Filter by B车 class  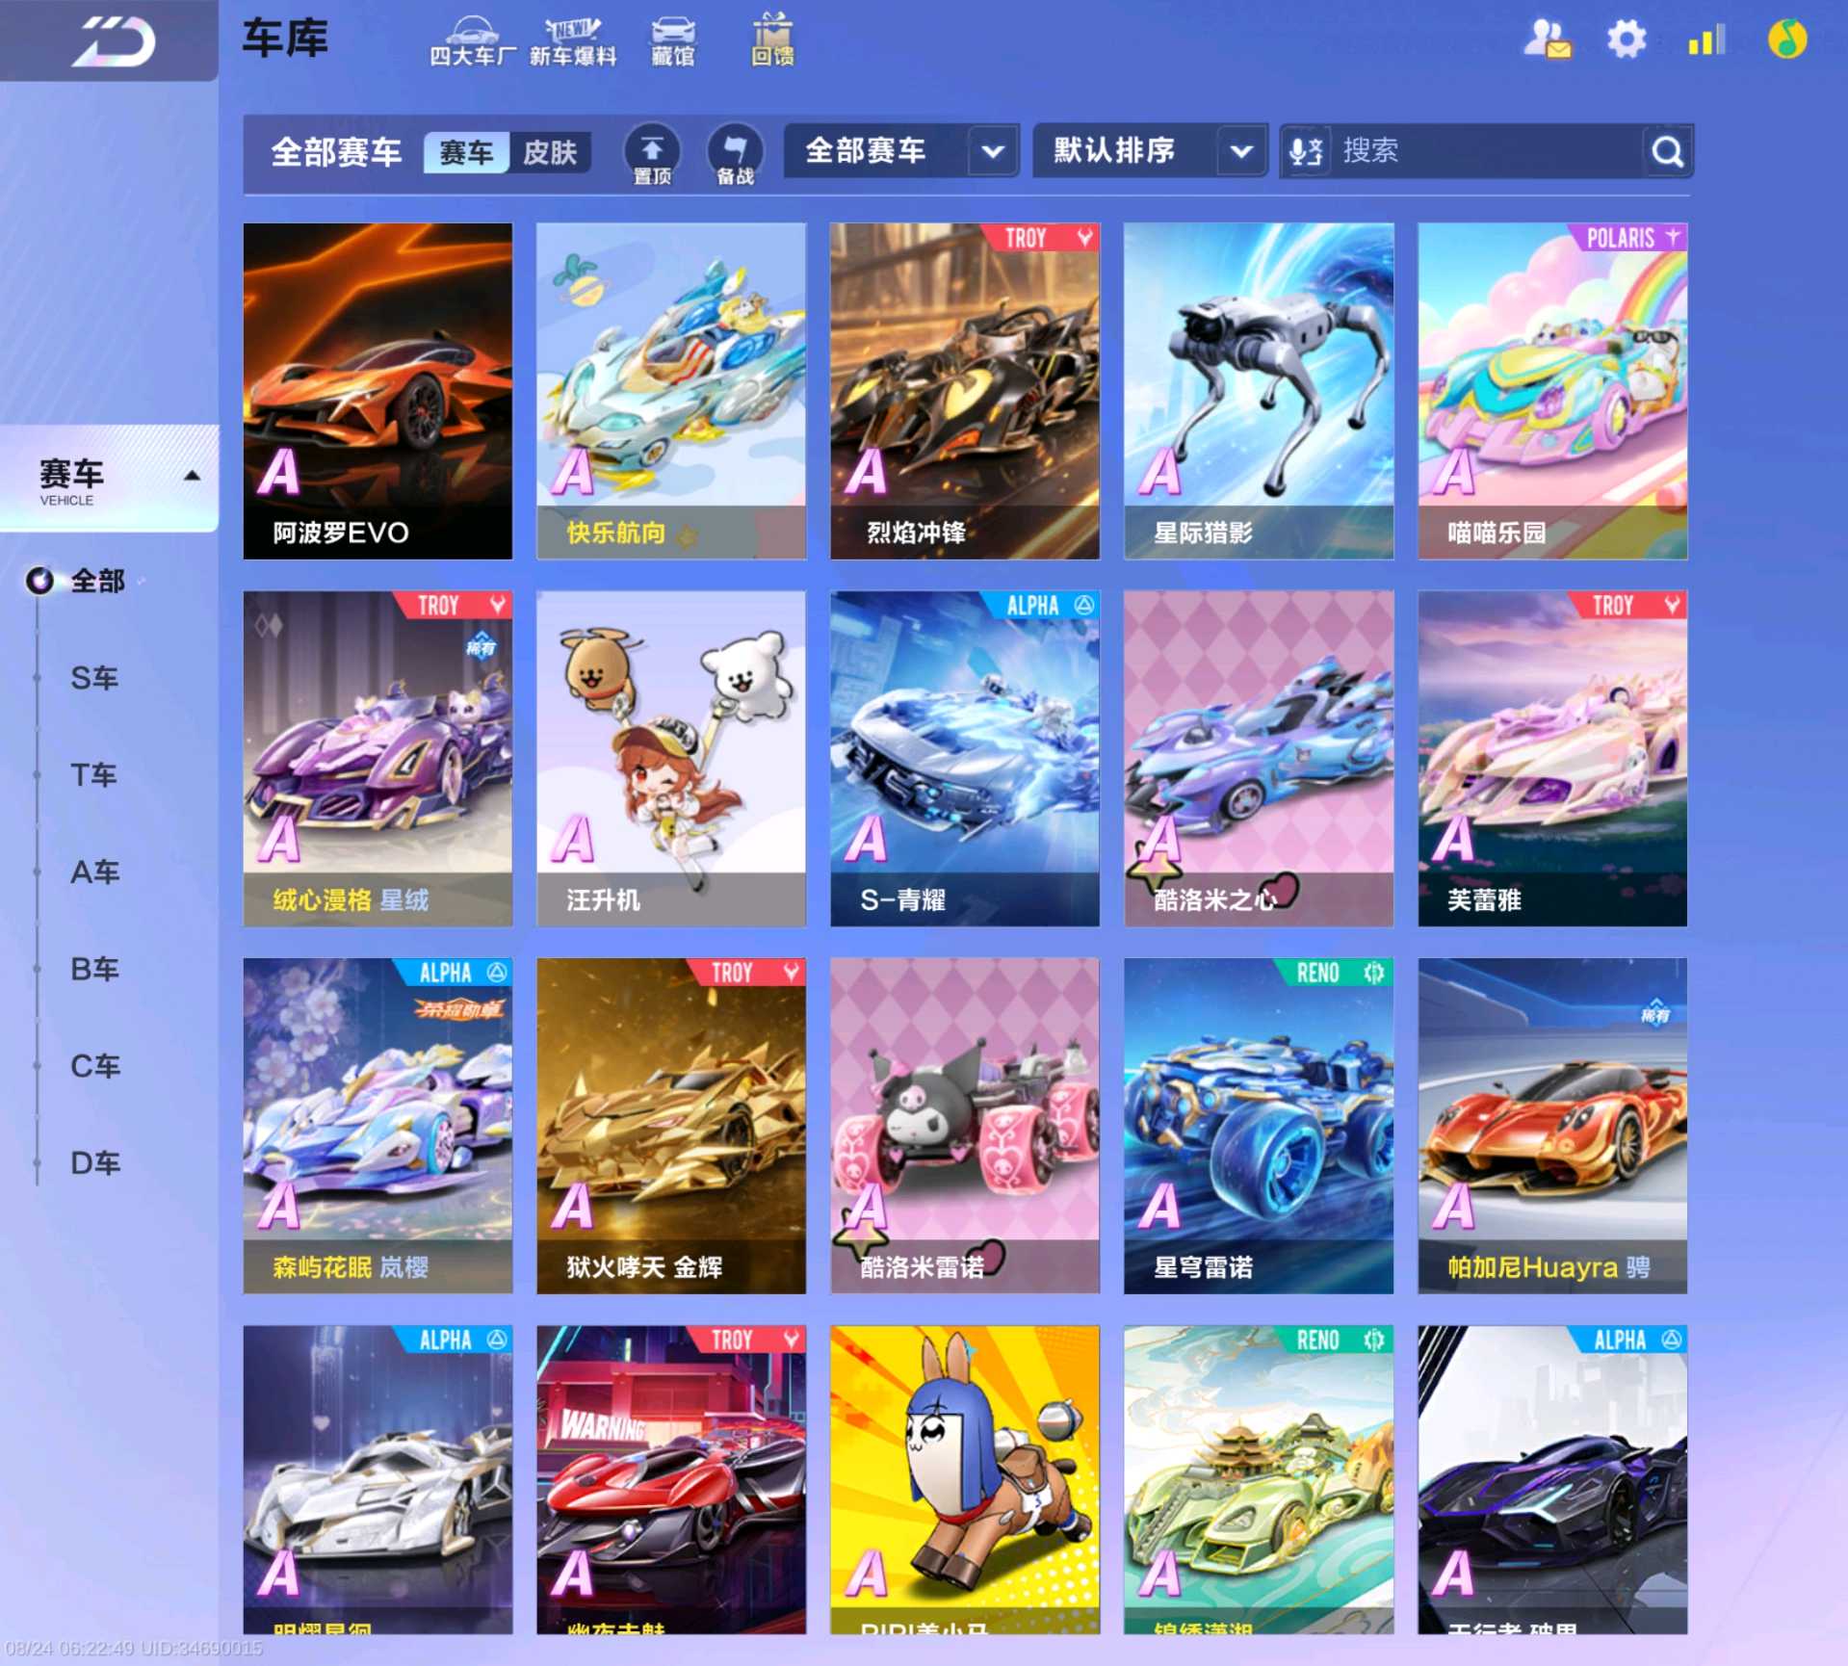pyautogui.click(x=94, y=969)
